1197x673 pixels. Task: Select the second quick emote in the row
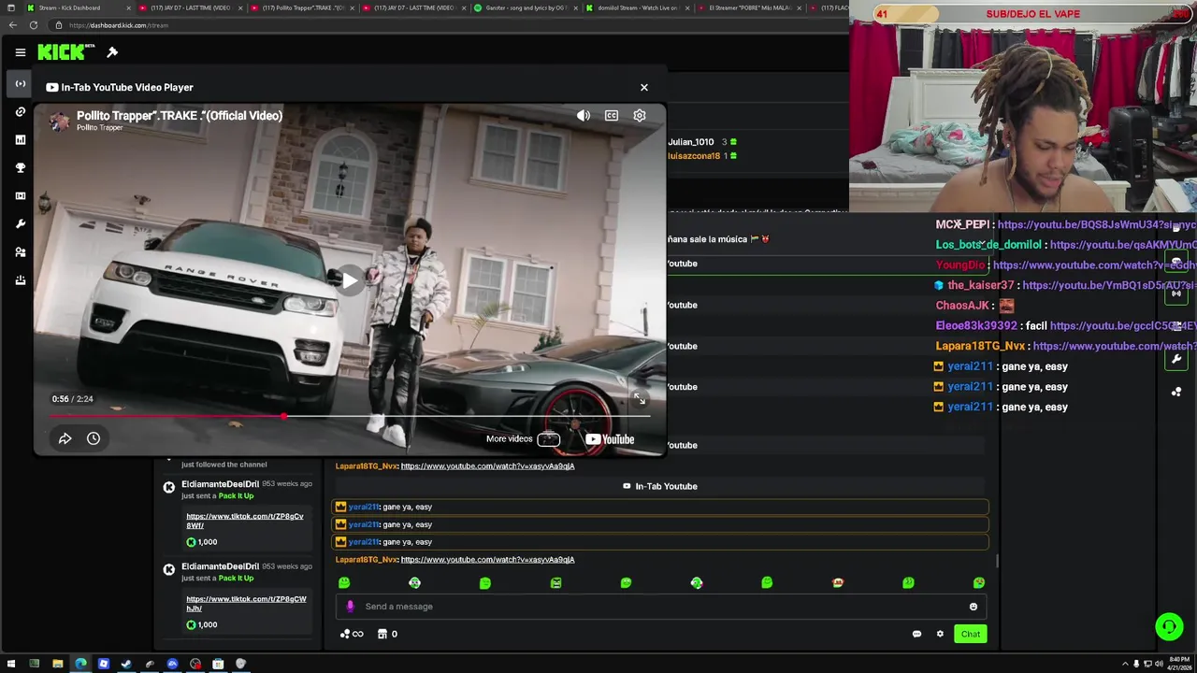[414, 582]
